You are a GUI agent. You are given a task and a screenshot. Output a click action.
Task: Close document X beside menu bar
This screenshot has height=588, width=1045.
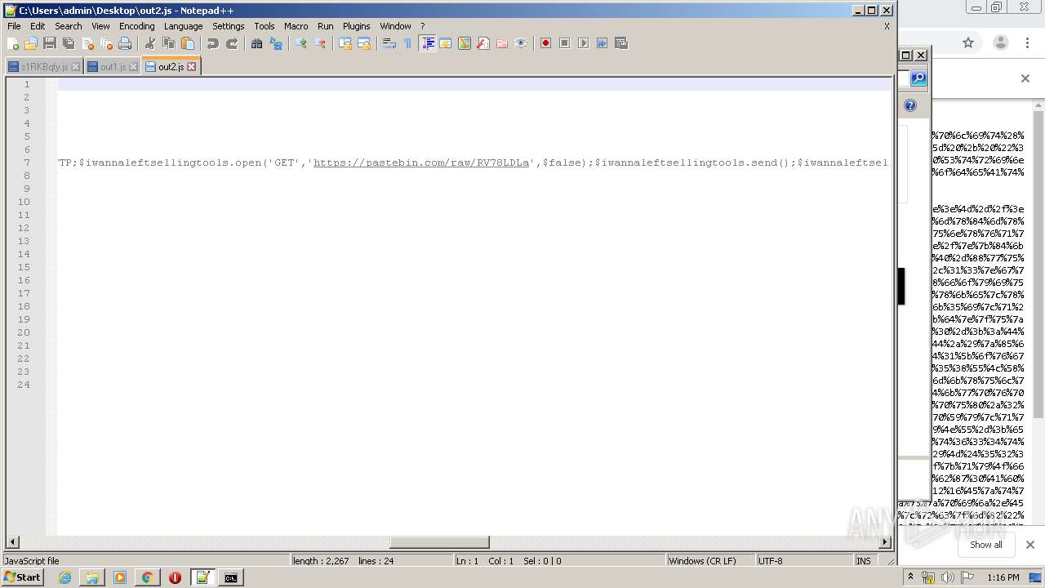[887, 26]
